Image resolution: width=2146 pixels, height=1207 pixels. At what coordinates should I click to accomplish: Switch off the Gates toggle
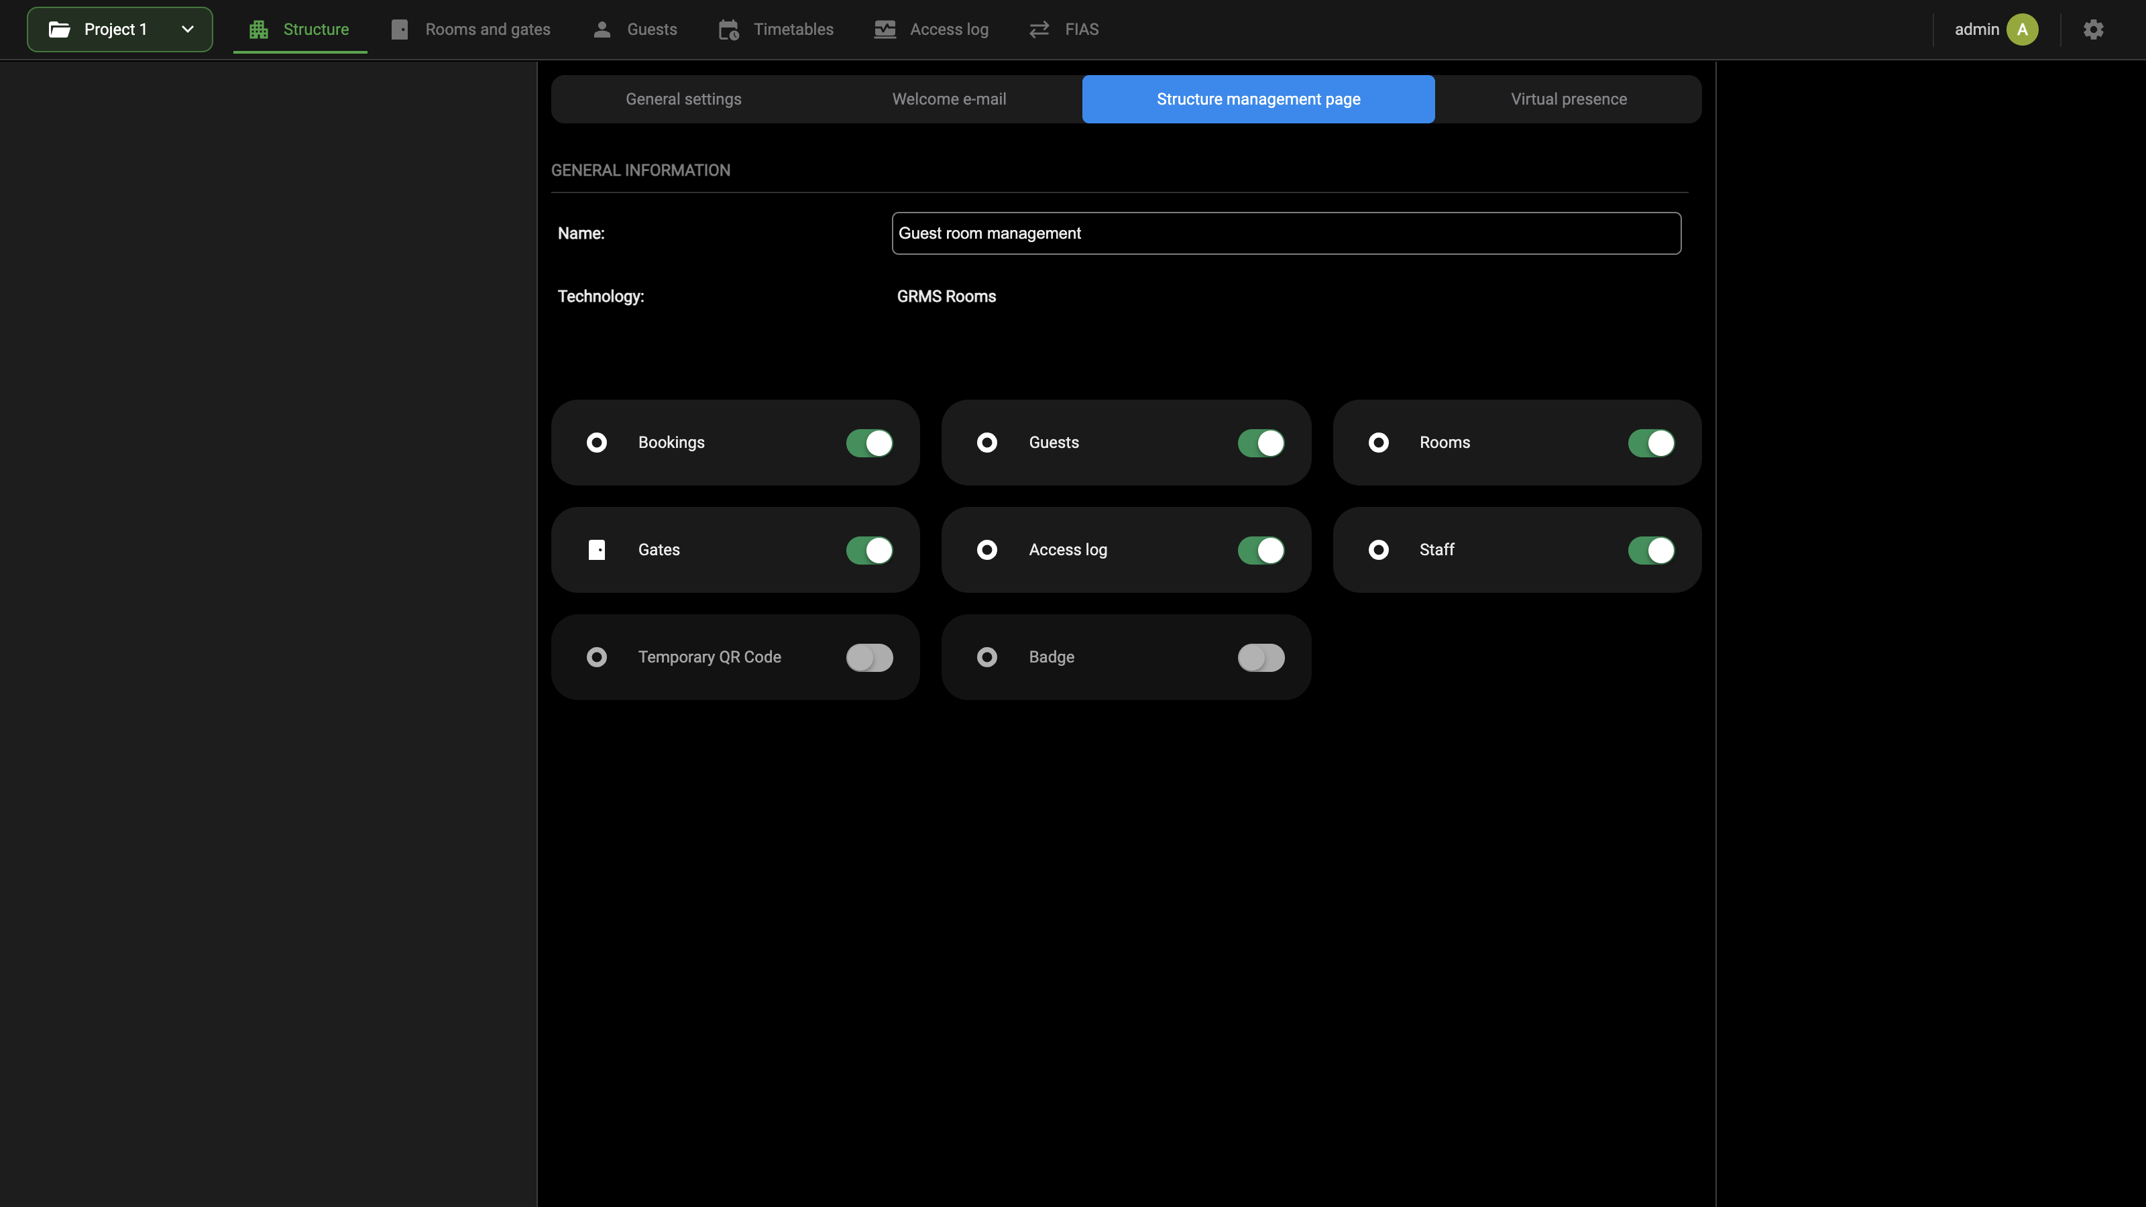(870, 551)
